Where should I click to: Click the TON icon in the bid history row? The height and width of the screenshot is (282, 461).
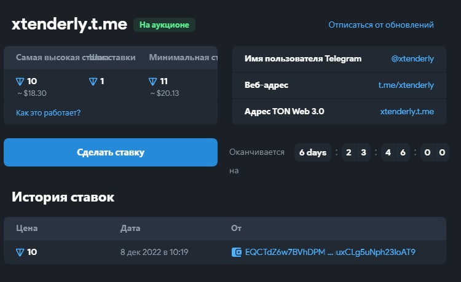point(20,252)
